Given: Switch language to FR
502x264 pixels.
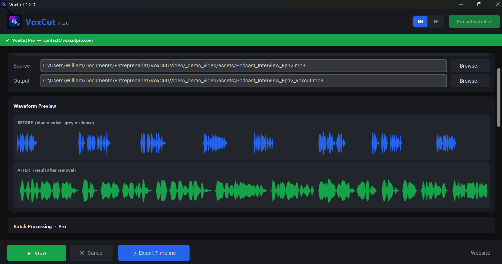Looking at the screenshot, I should 436,22.
